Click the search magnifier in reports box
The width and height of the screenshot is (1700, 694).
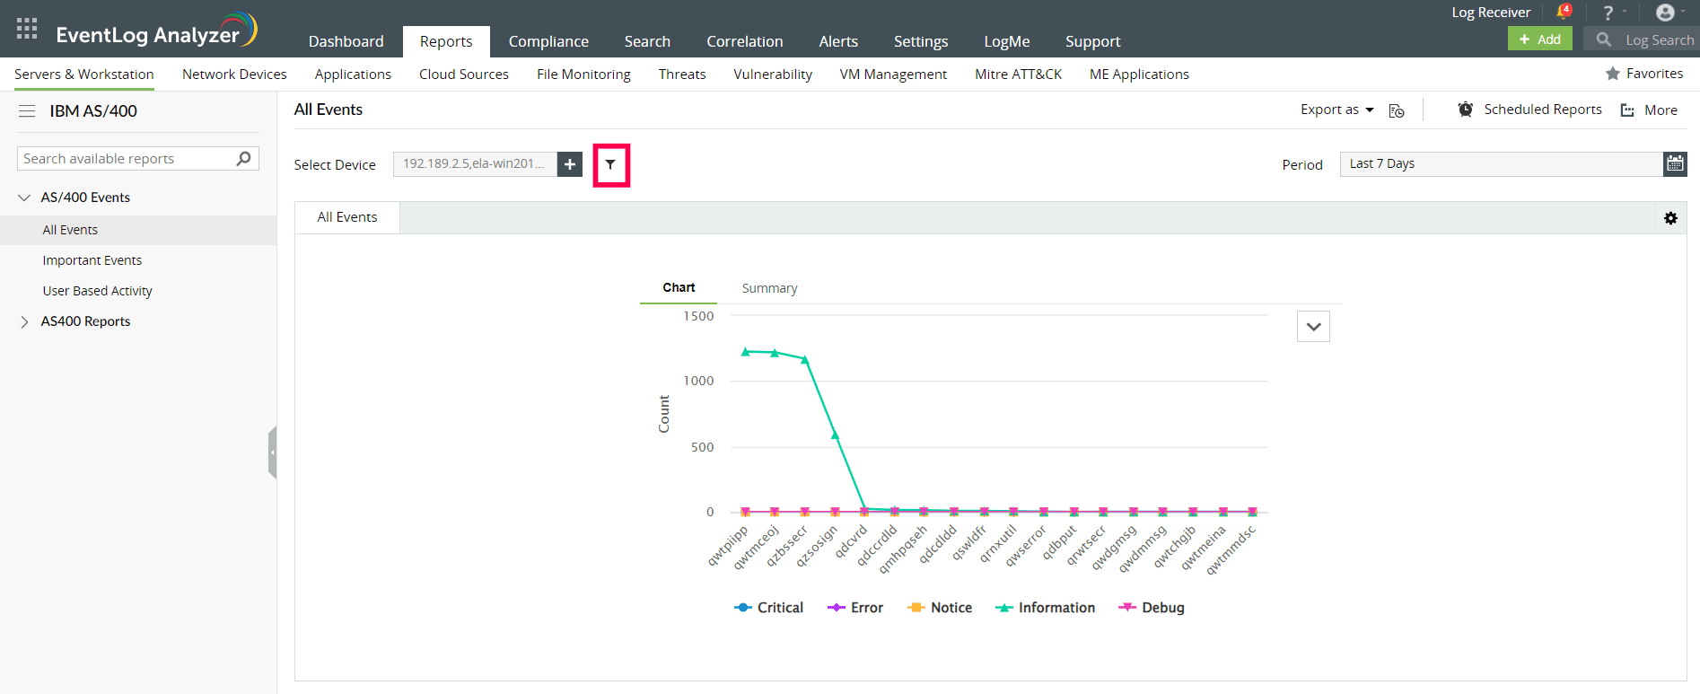click(x=243, y=159)
